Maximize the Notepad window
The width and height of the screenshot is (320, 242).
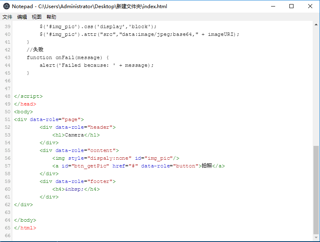(x=291, y=7)
